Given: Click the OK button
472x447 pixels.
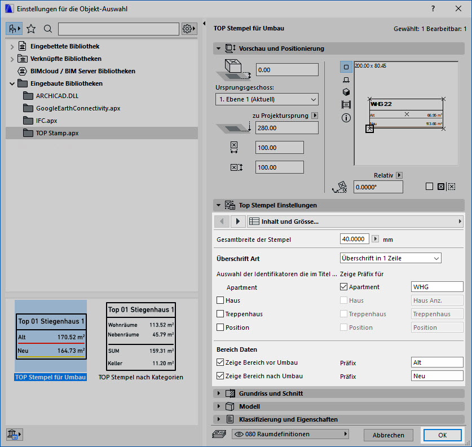Looking at the screenshot, I should pyautogui.click(x=443, y=435).
